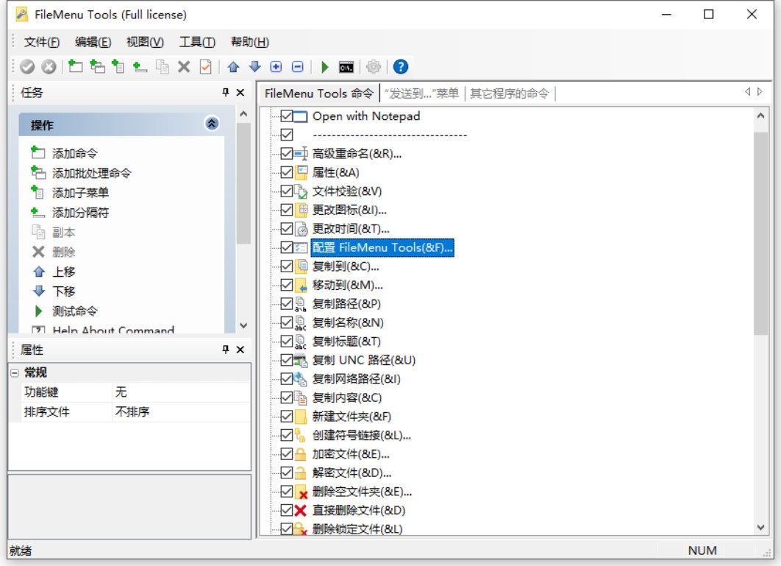Click the 添加子菜单 icon in tasks panel
Image resolution: width=781 pixels, height=566 pixels.
[38, 192]
